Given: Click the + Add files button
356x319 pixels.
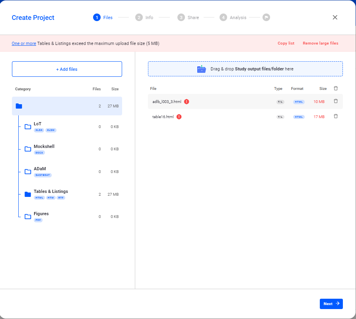Looking at the screenshot, I should click(66, 69).
